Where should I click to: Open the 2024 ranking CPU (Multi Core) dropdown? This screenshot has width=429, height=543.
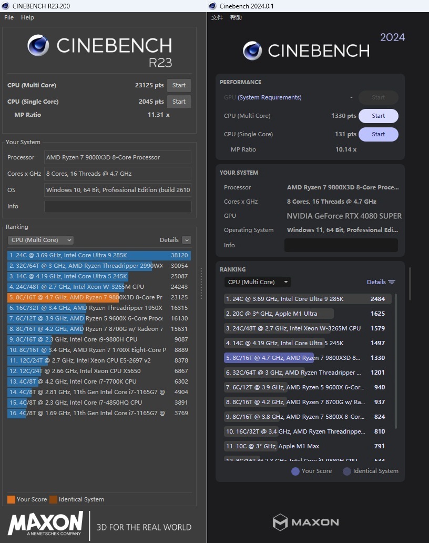click(x=258, y=282)
